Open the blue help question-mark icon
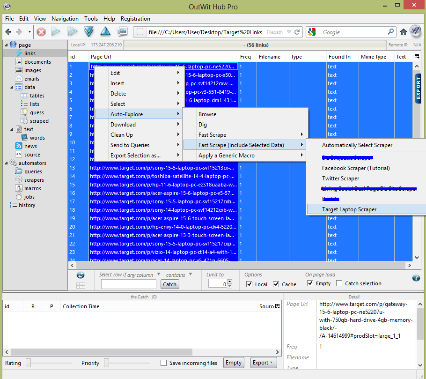Viewport: 426px width, 379px height. click(416, 278)
